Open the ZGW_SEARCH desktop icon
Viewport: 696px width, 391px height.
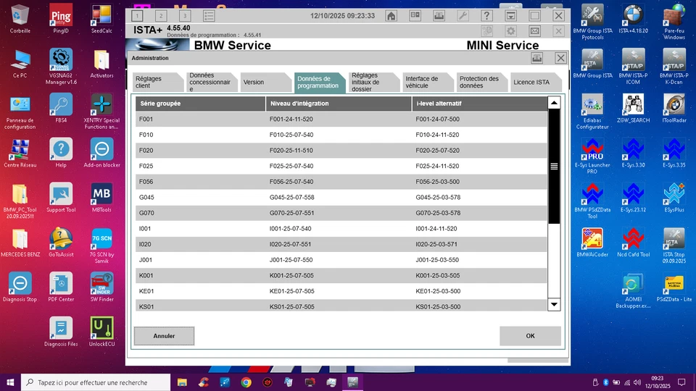coord(633,108)
